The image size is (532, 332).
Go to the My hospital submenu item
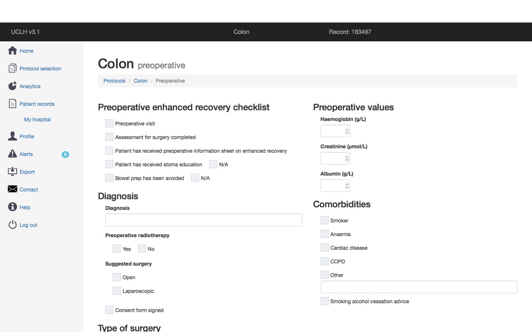point(37,120)
